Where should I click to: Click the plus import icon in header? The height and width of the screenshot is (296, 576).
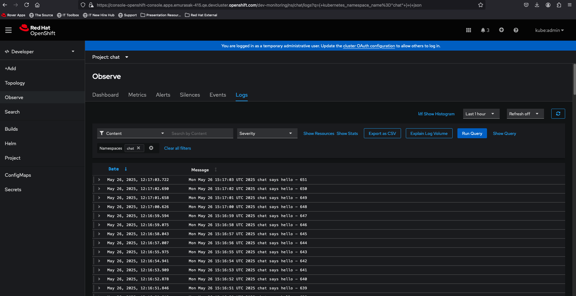coord(501,30)
